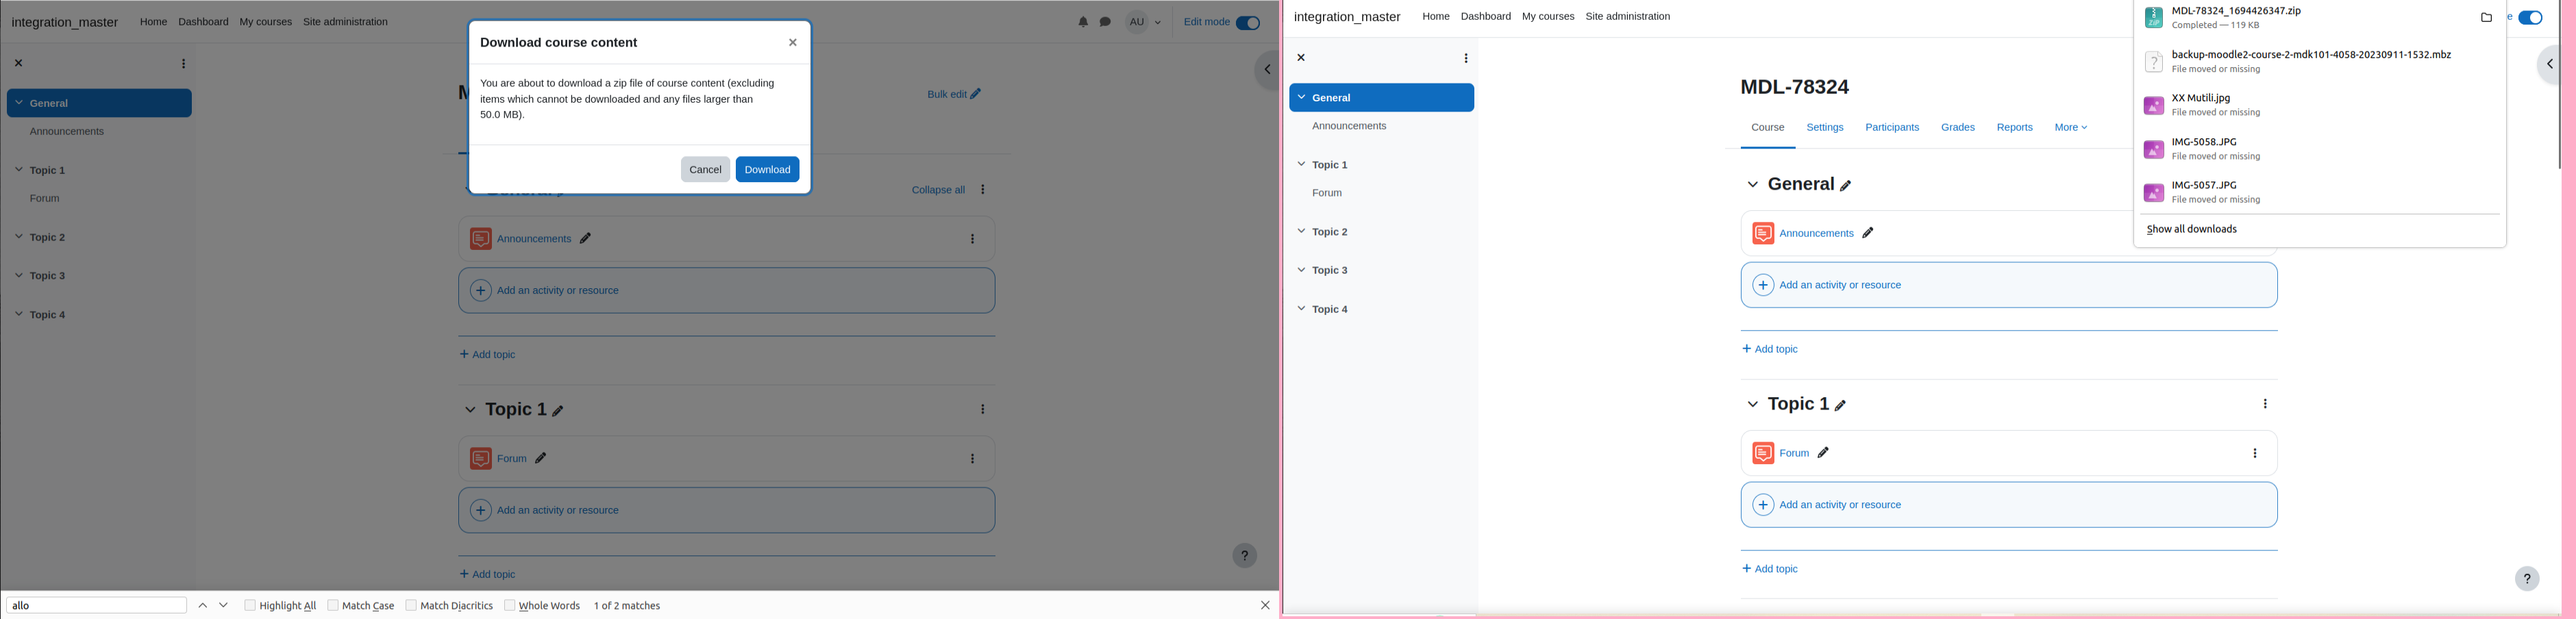Click the Forum activity icon in right window
The image size is (2576, 619).
[x=1763, y=454]
